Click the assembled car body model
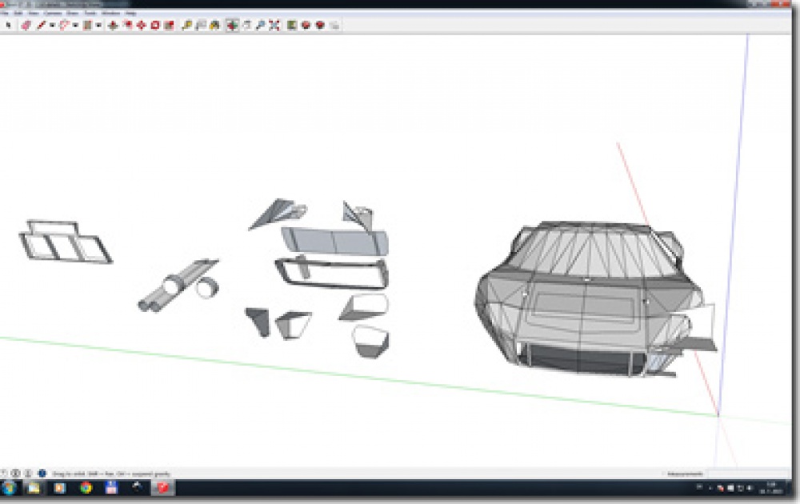This screenshot has height=504, width=800. point(594,298)
